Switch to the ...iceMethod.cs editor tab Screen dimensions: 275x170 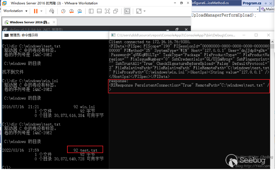(x=210, y=3)
